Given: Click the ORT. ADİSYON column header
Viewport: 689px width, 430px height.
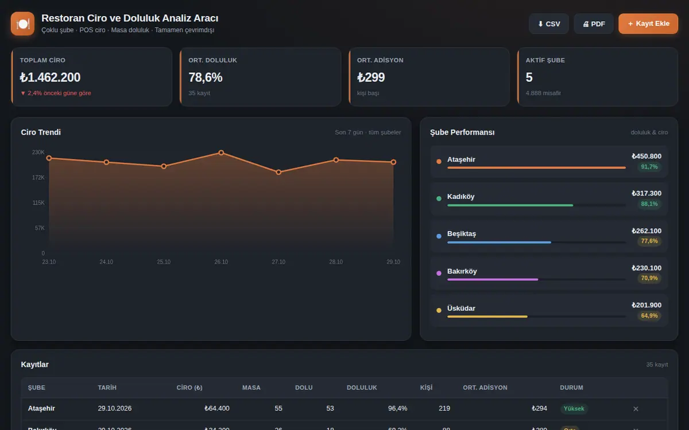Looking at the screenshot, I should coord(485,388).
